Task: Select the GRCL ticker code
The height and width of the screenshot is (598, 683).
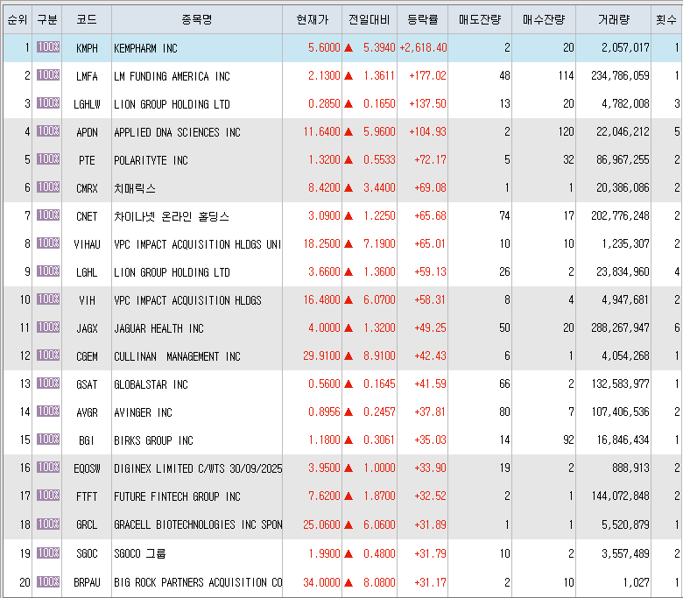Action: point(87,524)
